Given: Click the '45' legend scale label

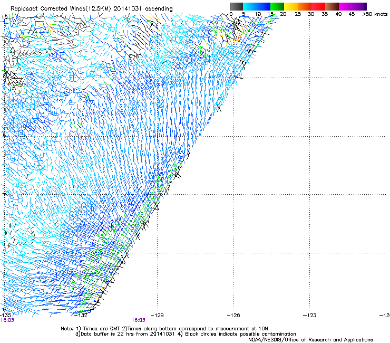Looking at the screenshot, I should pyautogui.click(x=352, y=14).
